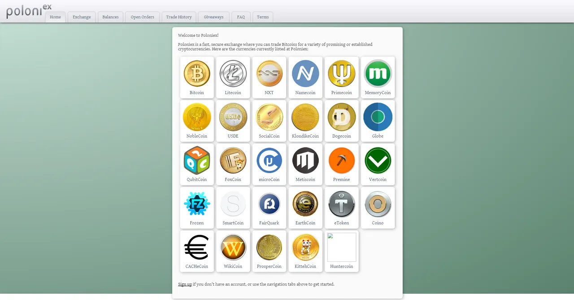Open the Coino ring icon
Image resolution: width=574 pixels, height=300 pixels.
378,204
